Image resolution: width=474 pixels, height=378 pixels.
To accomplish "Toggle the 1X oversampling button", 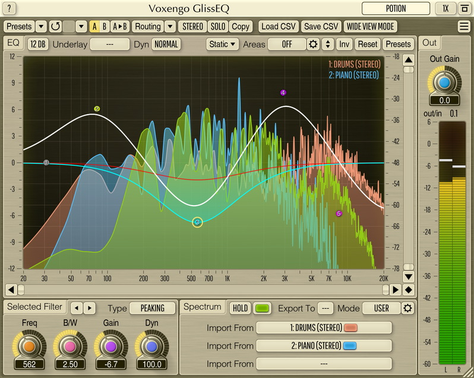I will click(445, 8).
